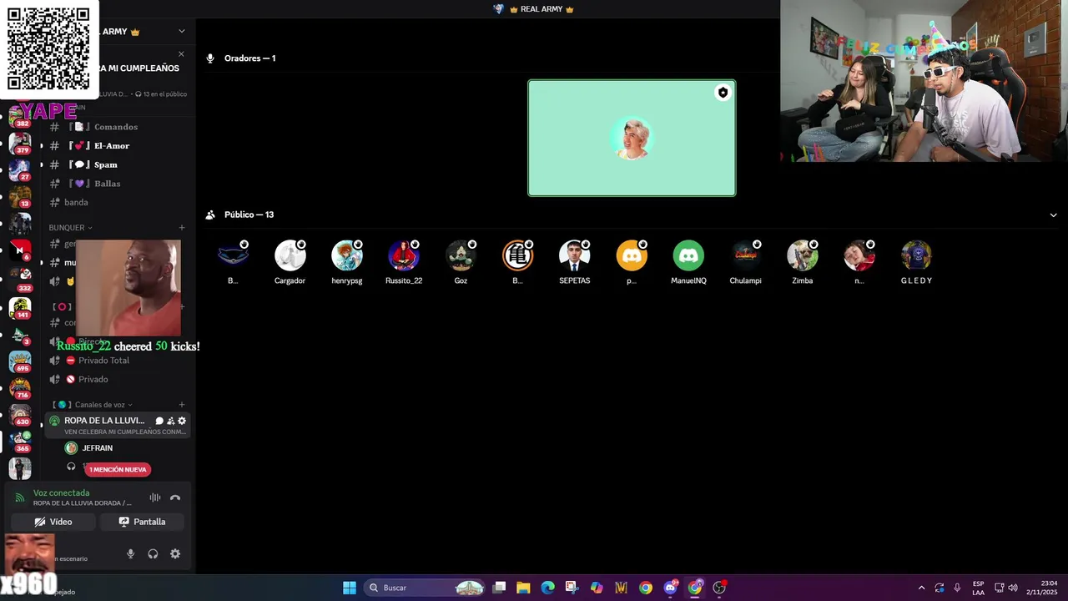Open ROPA DE LA LLUVIA channel settings gear
The height and width of the screenshot is (601, 1068).
[x=182, y=421]
